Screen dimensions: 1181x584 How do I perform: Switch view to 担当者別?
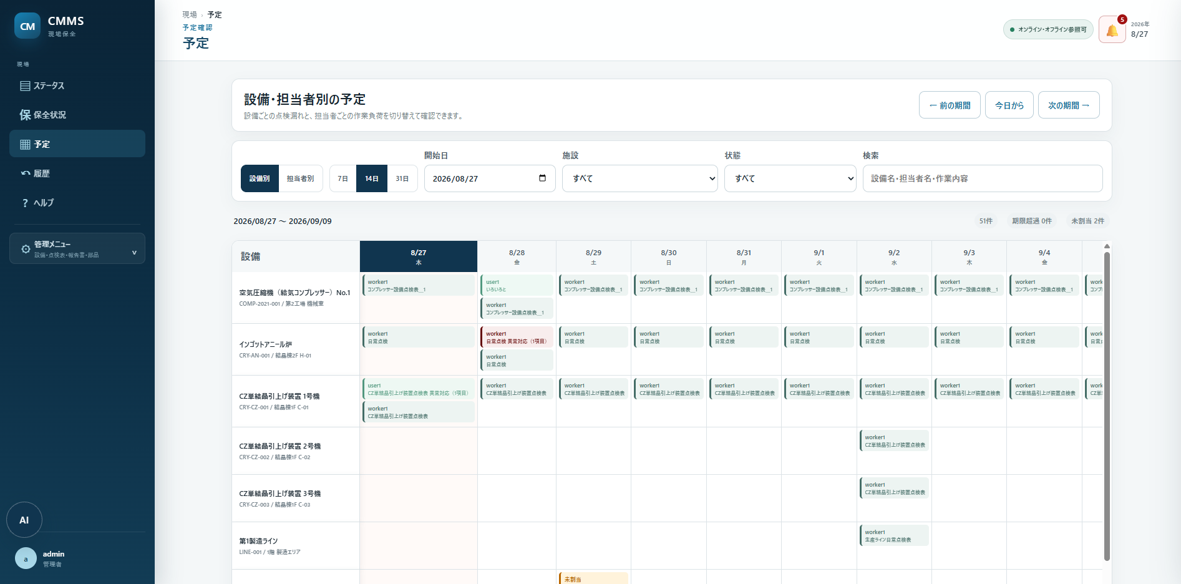click(300, 178)
